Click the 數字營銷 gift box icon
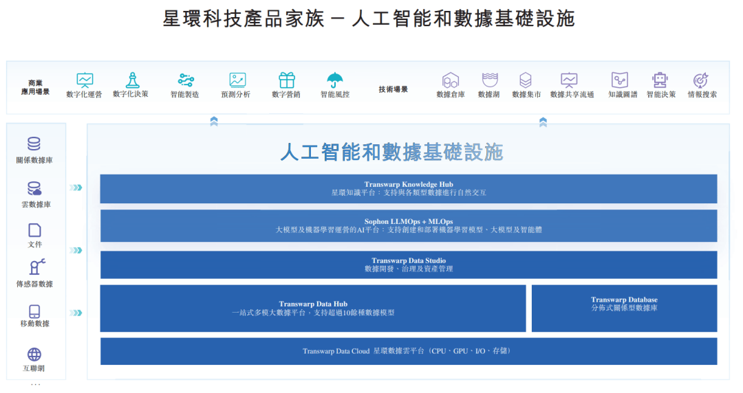Image resolution: width=743 pixels, height=393 pixels. click(286, 80)
